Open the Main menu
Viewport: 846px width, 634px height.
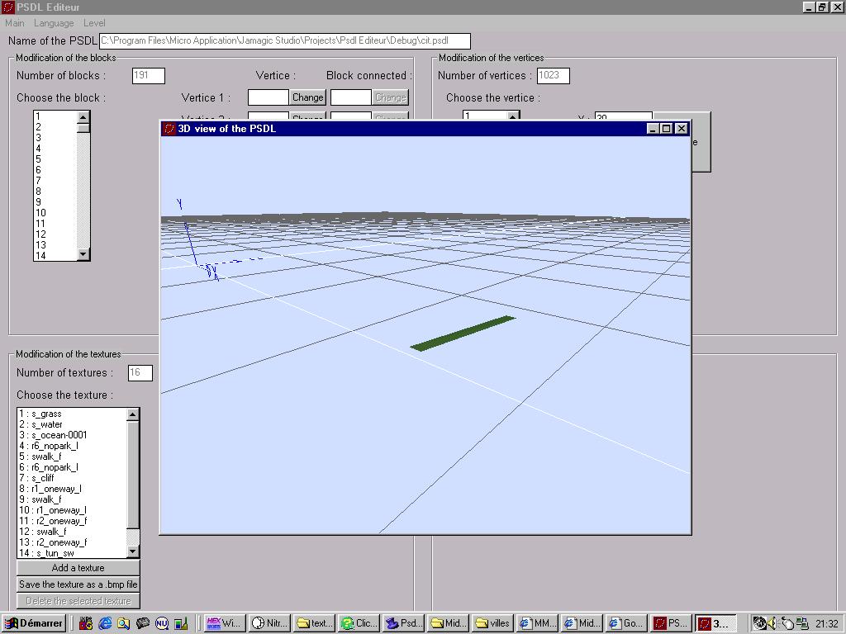pos(15,23)
